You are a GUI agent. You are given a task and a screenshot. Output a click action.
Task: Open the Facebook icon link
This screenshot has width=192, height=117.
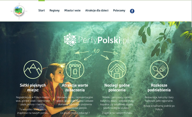click(x=132, y=11)
